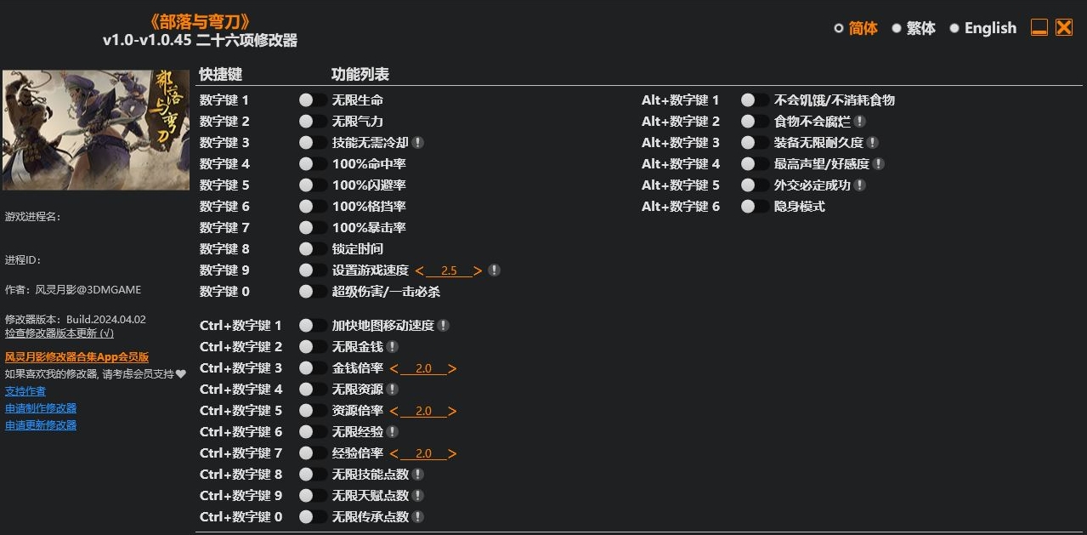Image resolution: width=1087 pixels, height=535 pixels.
Task: Click info icon beside 装备无限耐久度
Action: (x=873, y=143)
